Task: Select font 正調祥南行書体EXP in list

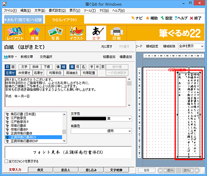Action: click(x=24, y=141)
